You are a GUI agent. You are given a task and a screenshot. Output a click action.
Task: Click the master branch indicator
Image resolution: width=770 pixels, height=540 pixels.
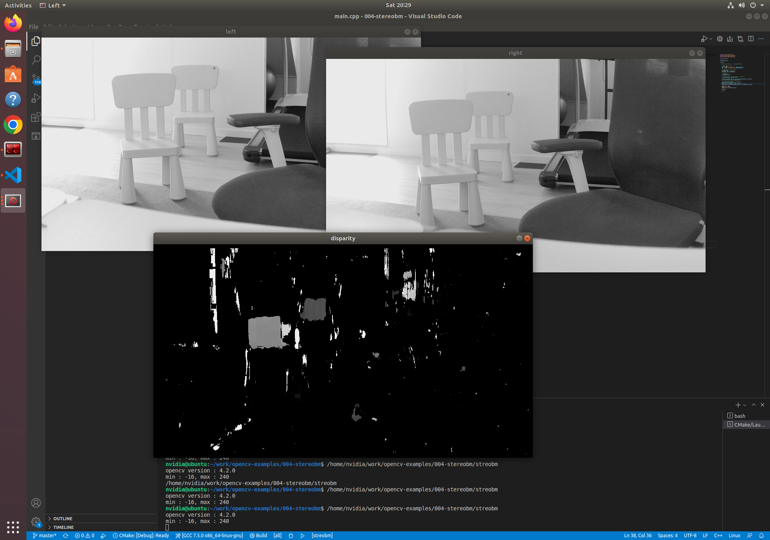click(45, 536)
